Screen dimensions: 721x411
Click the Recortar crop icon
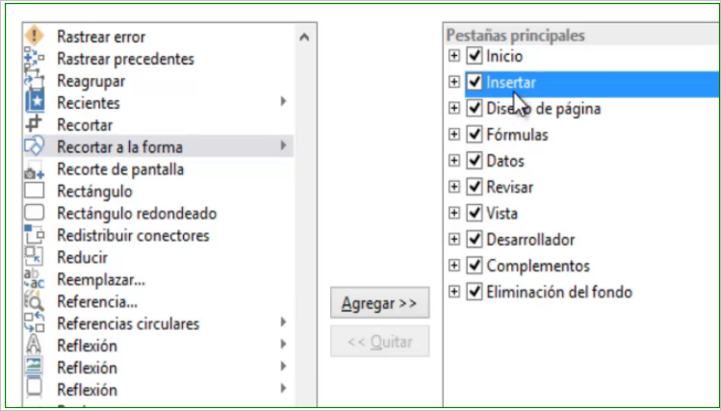click(x=35, y=124)
